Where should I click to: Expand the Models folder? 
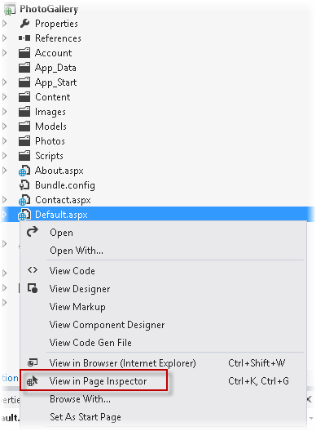[x=4, y=127]
